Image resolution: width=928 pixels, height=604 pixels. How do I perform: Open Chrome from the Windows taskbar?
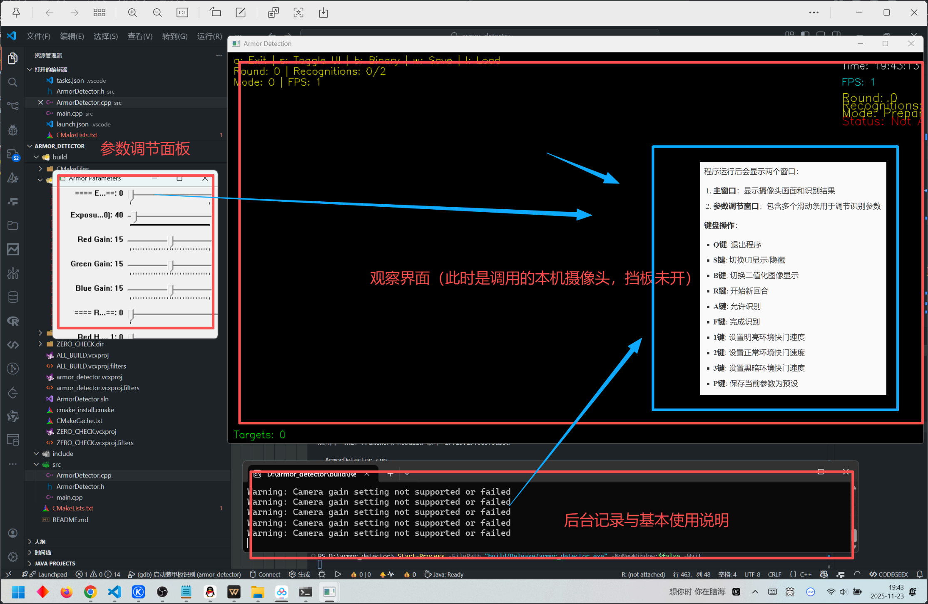(x=90, y=592)
